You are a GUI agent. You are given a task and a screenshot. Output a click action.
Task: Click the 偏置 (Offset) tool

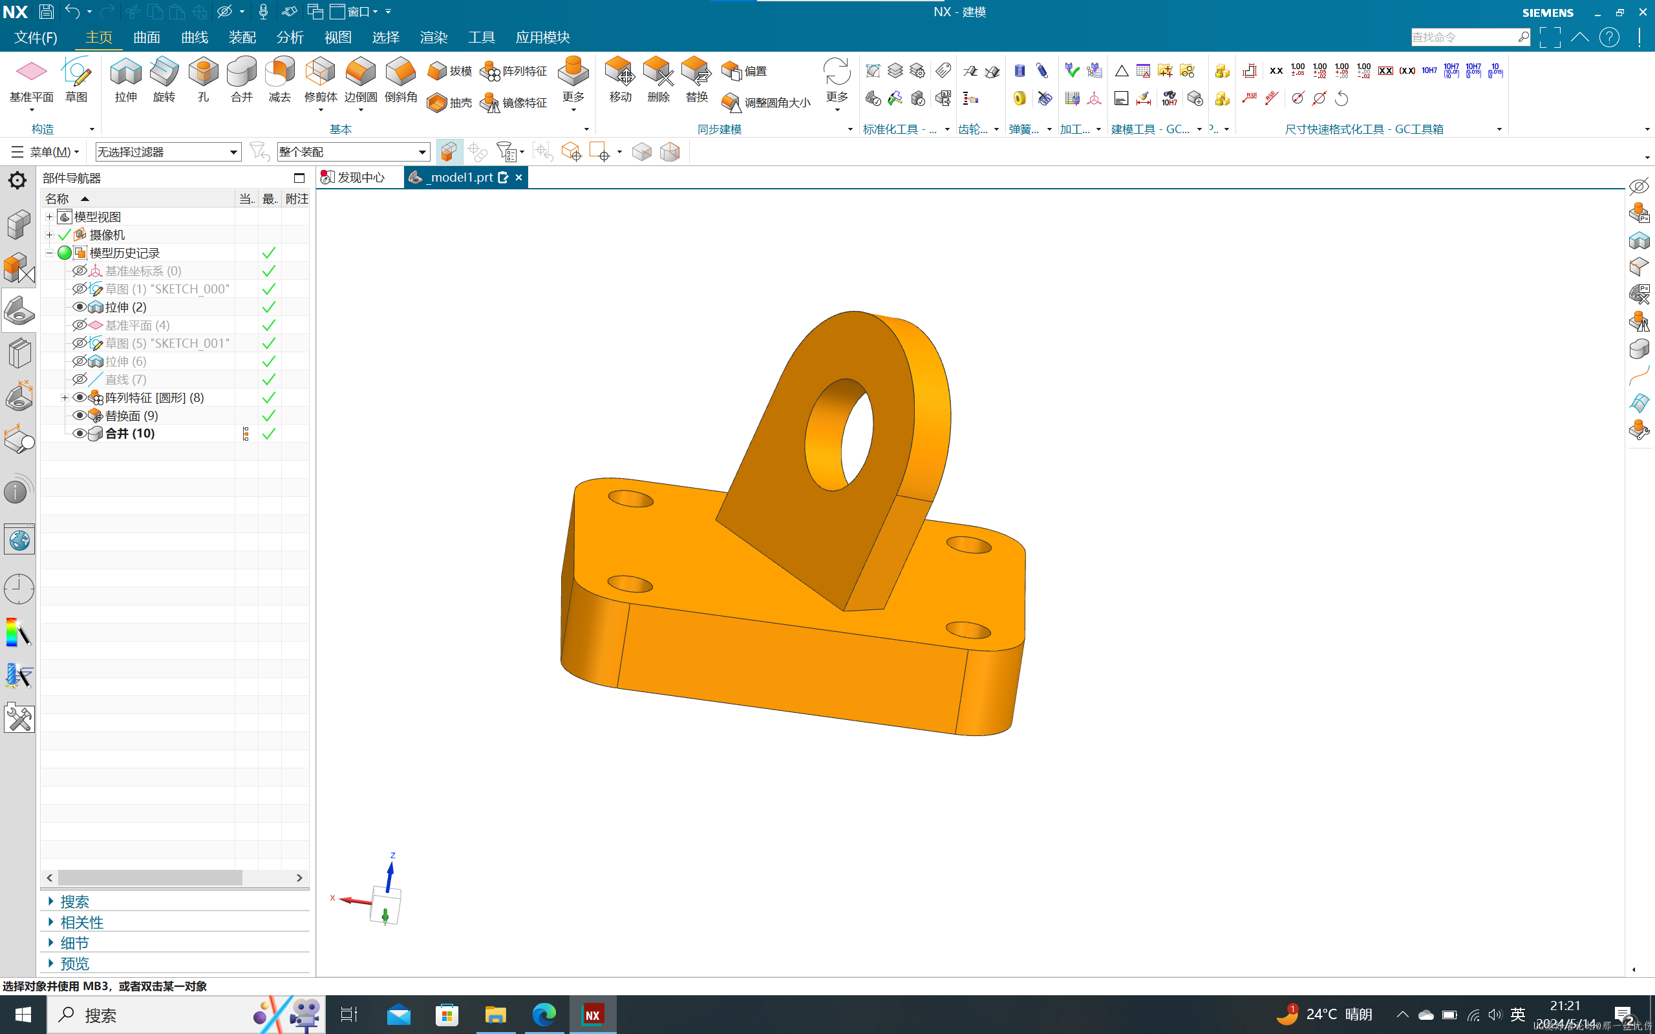tap(744, 71)
